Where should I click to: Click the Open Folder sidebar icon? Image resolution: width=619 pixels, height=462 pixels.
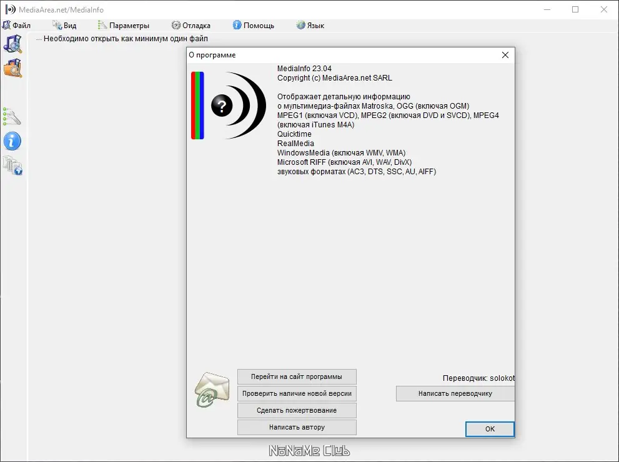12,68
